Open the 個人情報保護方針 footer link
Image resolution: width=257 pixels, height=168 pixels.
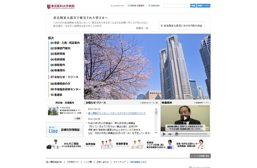click(x=54, y=162)
